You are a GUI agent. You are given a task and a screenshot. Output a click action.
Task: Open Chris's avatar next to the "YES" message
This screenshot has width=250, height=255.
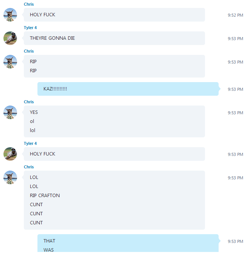10,112
